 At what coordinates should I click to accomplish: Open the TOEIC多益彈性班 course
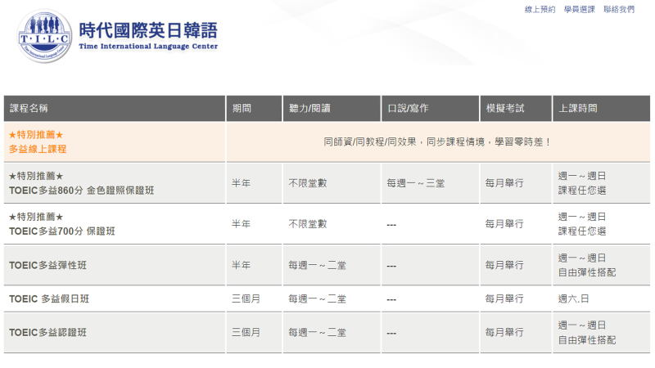click(47, 265)
